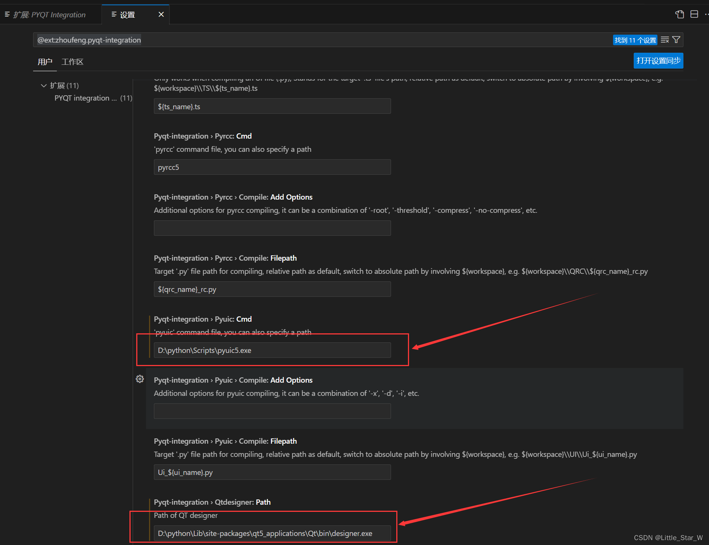Click pyuic compiling additional options description
The image size is (709, 545).
(x=286, y=393)
